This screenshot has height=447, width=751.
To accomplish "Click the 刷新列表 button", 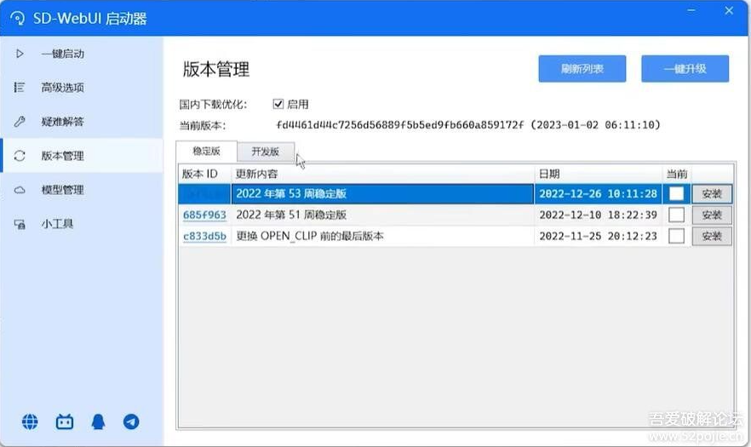I will click(x=582, y=68).
